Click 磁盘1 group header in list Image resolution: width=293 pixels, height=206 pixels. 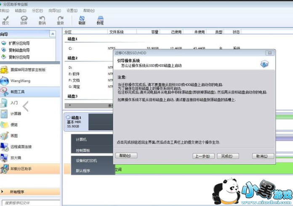tap(72, 39)
